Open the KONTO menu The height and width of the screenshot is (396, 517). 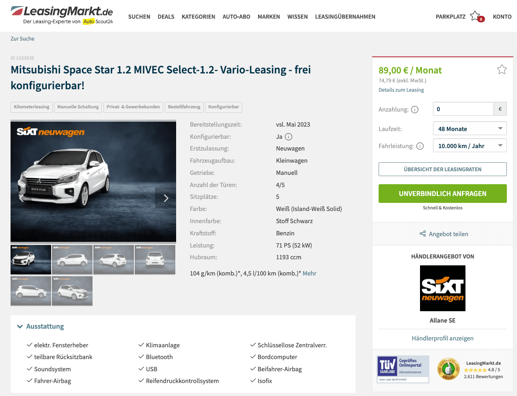(502, 17)
